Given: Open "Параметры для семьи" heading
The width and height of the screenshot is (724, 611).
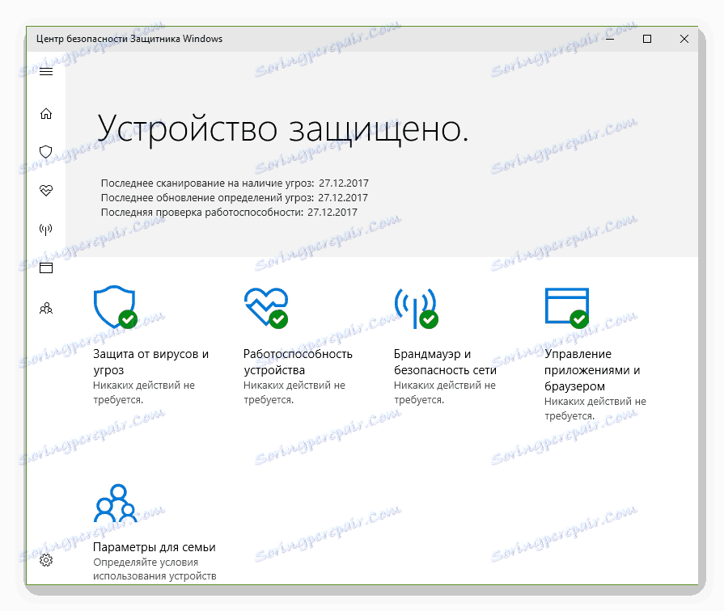Looking at the screenshot, I should click(x=155, y=547).
